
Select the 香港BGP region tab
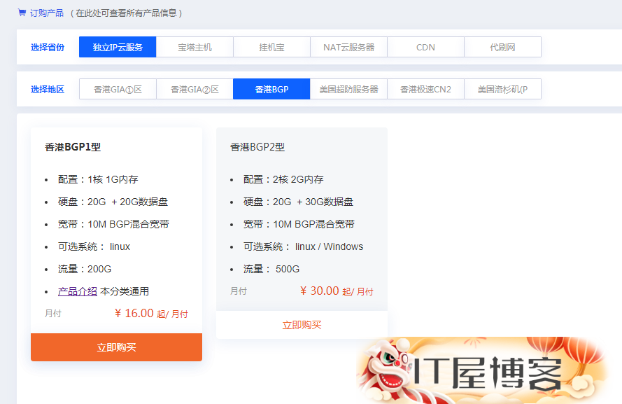(271, 89)
